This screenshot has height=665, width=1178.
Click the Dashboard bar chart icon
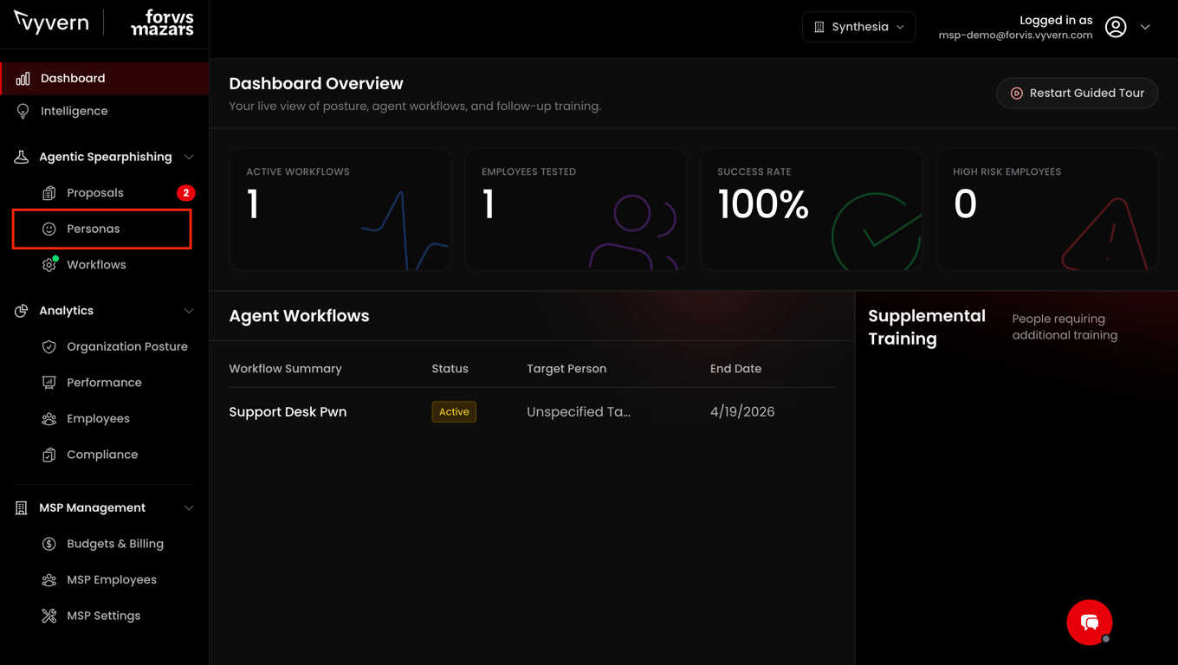click(23, 78)
